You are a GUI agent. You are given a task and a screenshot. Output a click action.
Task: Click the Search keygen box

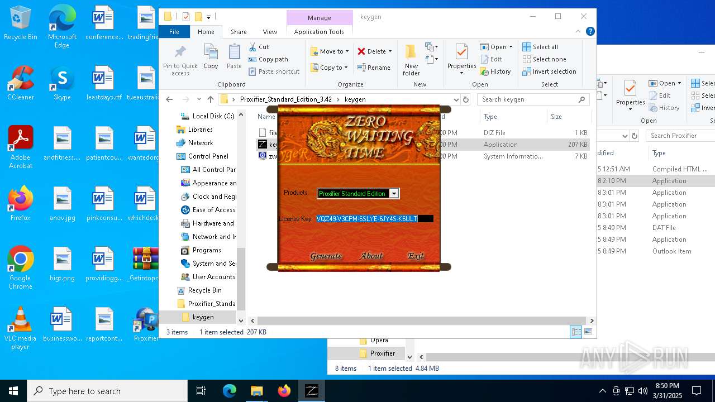(x=532, y=99)
